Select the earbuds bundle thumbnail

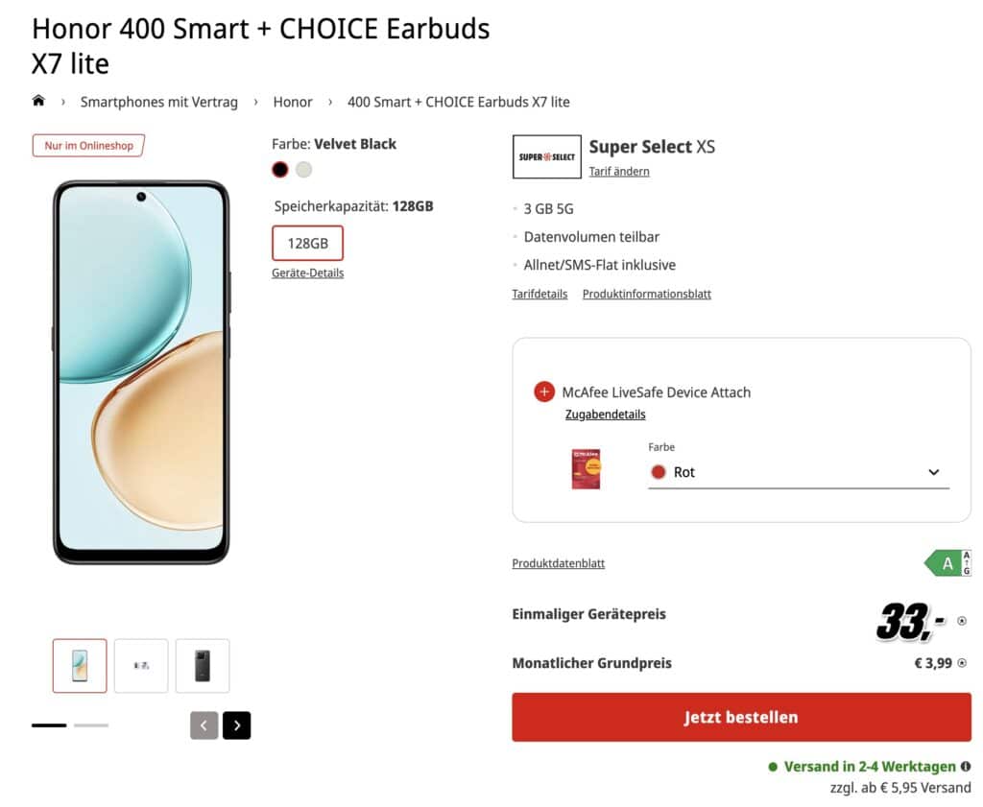point(141,665)
